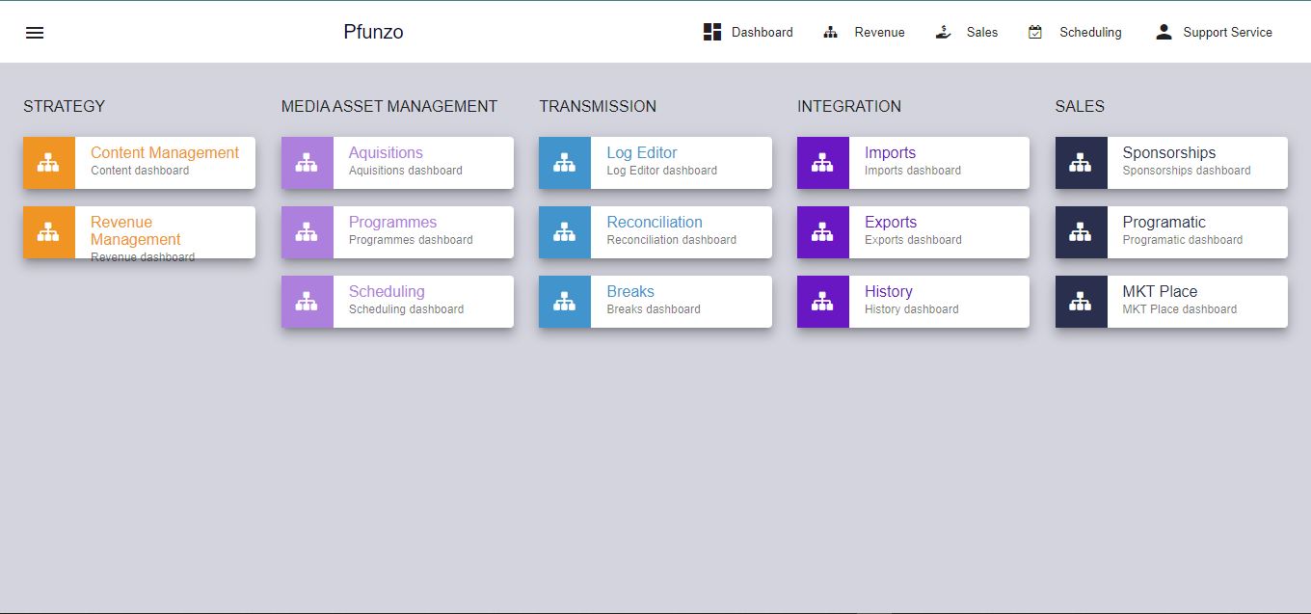Screen dimensions: 1311x614
Task: Go to Sales in the top navigation
Action: [x=967, y=33]
